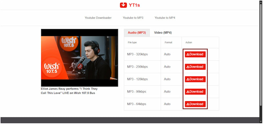This screenshot has height=124, width=263.
Task: Click 'Auto' format in the 256kbps row
Action: (x=167, y=67)
